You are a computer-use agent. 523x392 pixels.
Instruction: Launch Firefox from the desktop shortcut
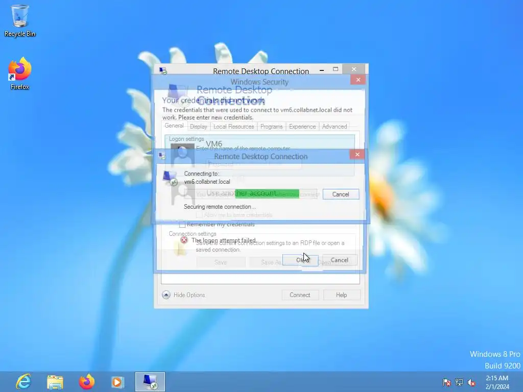[x=20, y=73]
